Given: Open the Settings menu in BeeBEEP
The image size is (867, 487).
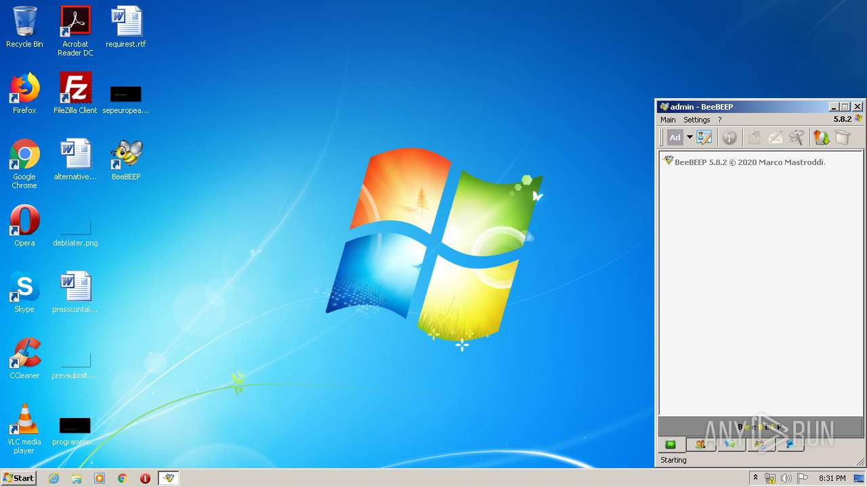Looking at the screenshot, I should pyautogui.click(x=696, y=120).
